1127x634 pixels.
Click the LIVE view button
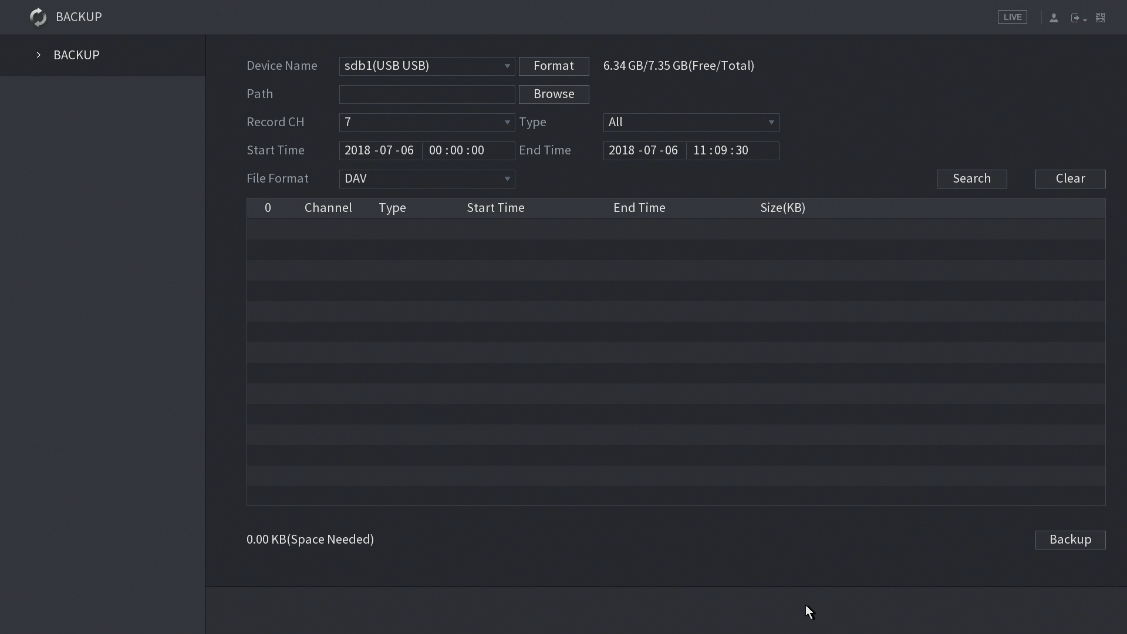pyautogui.click(x=1012, y=17)
